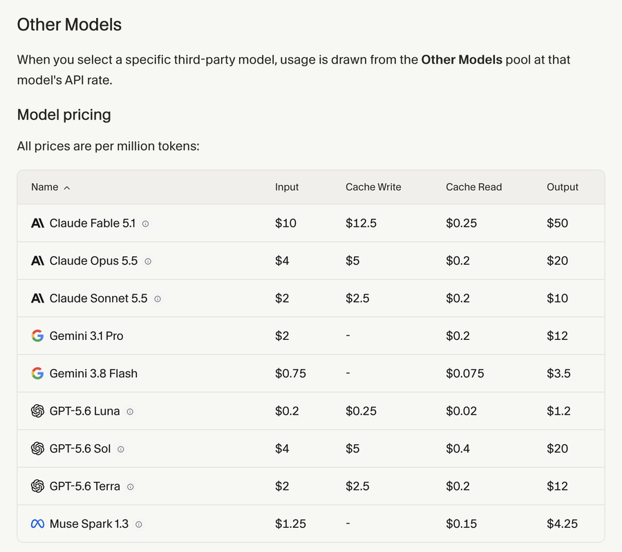Show info for GPT-5.6 Luna via its icon

tap(130, 412)
